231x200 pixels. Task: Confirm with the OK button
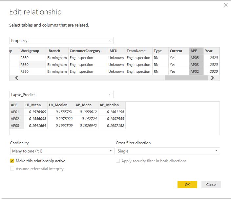coord(187,184)
